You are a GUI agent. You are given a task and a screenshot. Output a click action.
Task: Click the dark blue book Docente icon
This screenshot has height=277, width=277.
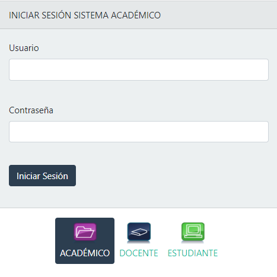[x=139, y=232]
